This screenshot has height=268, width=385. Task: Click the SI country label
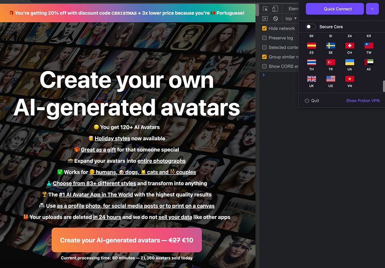[330, 36]
